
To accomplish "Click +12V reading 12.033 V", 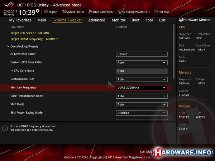I will coord(184,117).
